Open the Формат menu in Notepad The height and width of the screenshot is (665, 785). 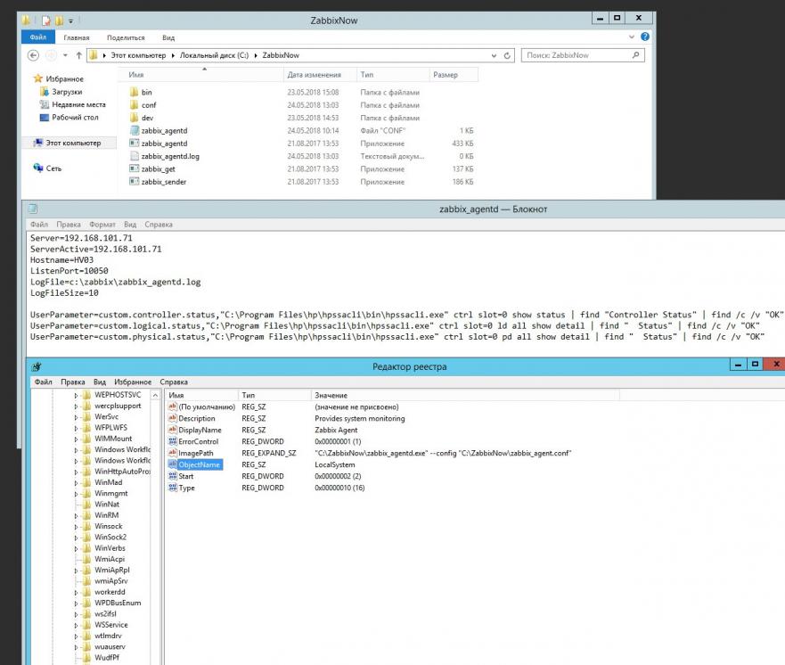tap(102, 225)
